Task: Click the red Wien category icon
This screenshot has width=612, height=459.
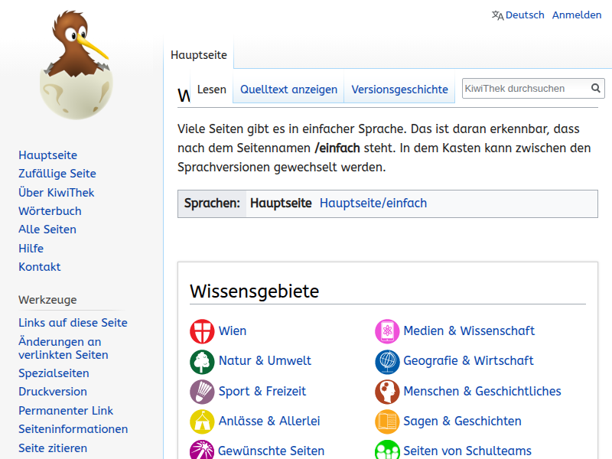Action: 202,331
